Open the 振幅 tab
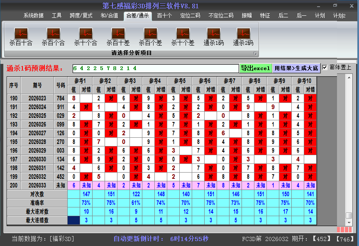Screen dimensions: 359x246 [247, 16]
